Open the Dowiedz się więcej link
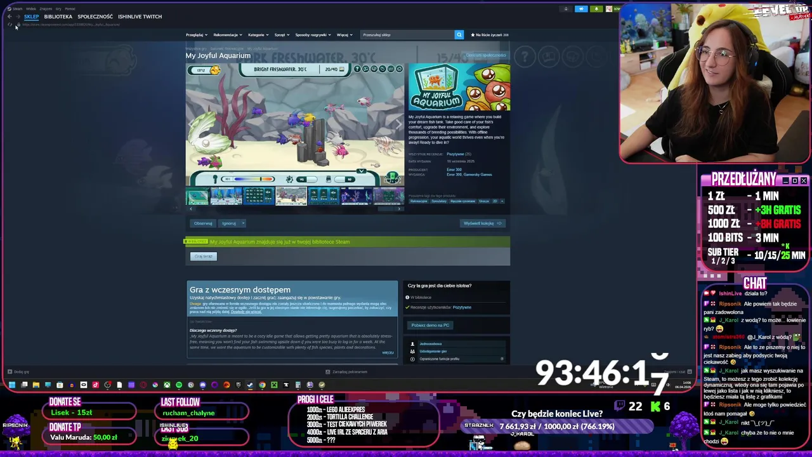812x457 pixels. pos(246,312)
